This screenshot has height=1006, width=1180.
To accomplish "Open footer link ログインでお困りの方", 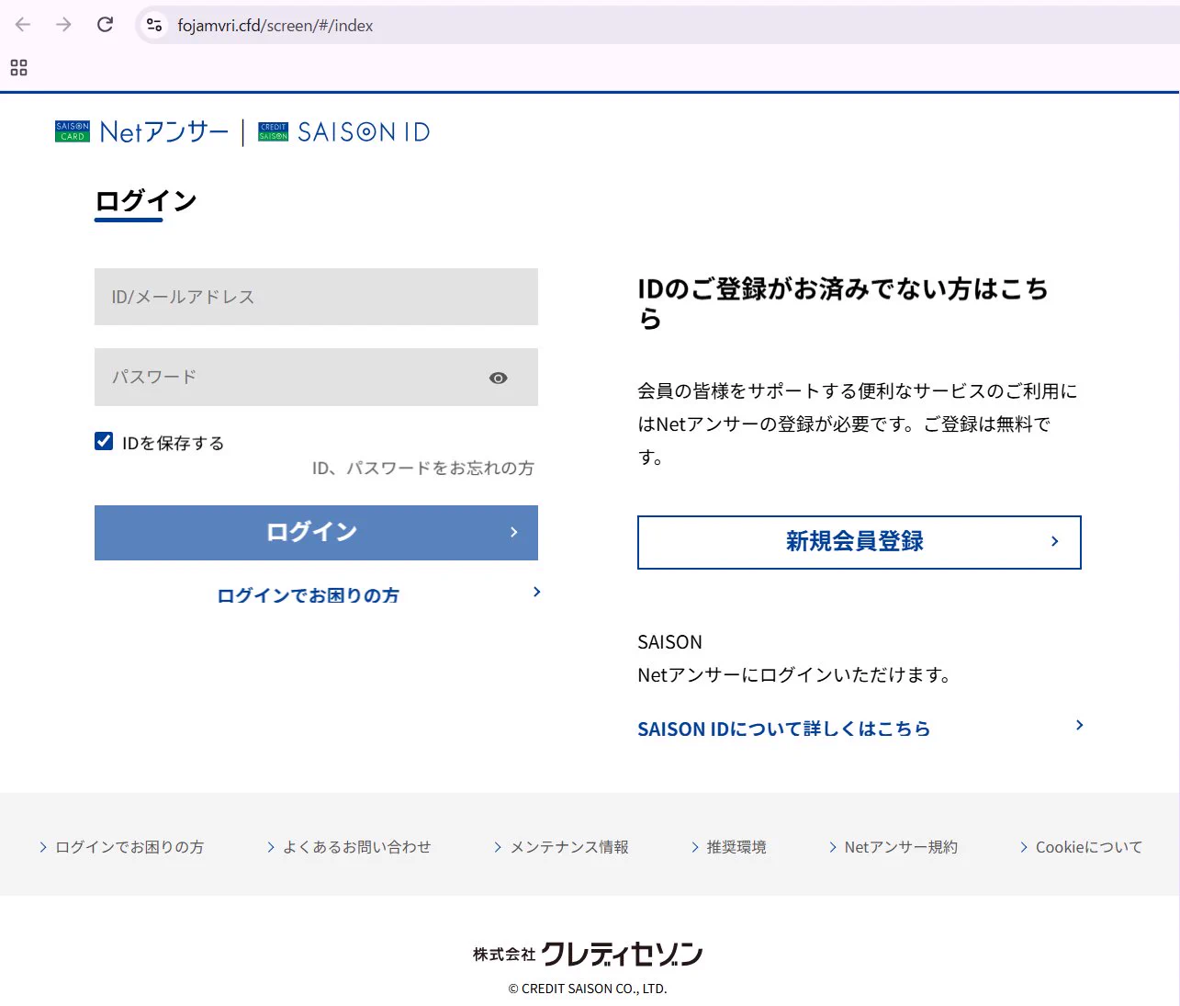I will point(129,847).
